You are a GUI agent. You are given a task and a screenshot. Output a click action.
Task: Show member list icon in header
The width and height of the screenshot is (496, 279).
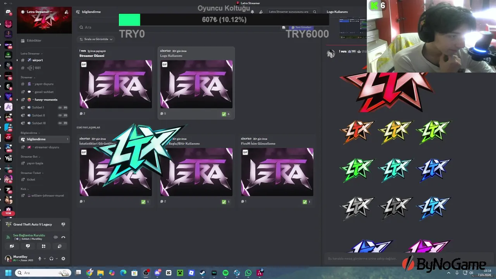tap(261, 12)
